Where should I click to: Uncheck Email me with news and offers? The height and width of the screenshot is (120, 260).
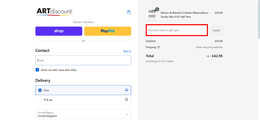(37, 70)
